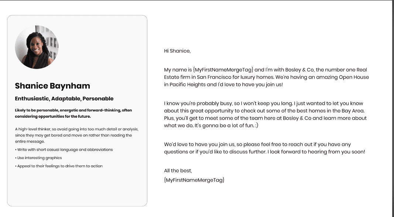The width and height of the screenshot is (394, 217).
Task: Click Shanice Baynham's circular profile photo
Action: pyautogui.click(x=37, y=47)
